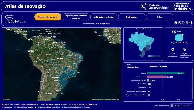
Task: Click Bogotá label on the map
Action: 37,42
